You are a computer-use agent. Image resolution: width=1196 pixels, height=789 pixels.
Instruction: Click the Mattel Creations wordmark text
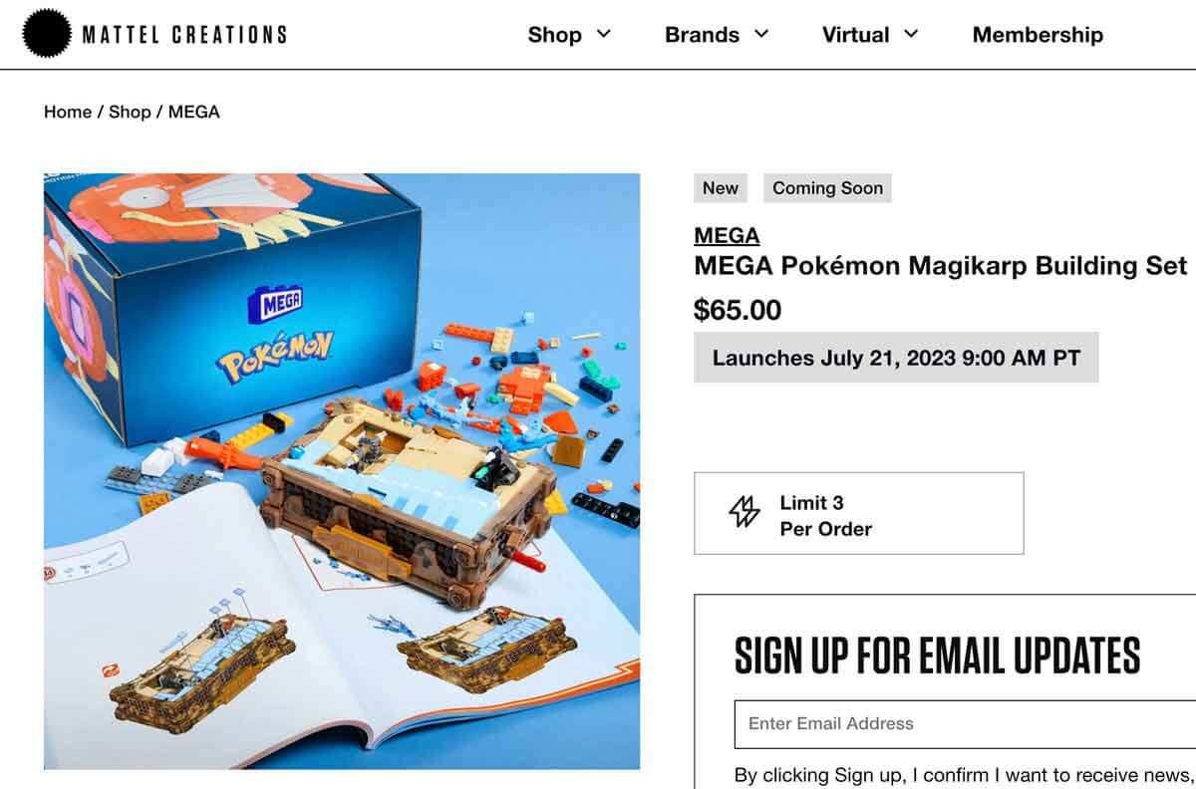point(181,34)
